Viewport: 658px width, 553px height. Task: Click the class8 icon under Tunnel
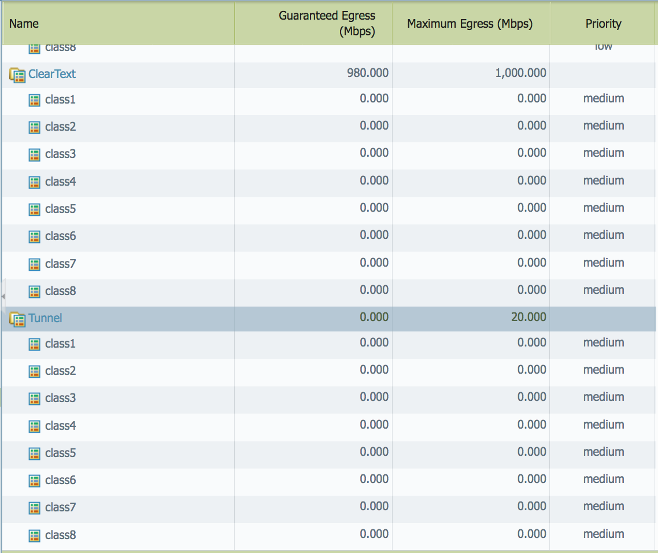click(35, 536)
